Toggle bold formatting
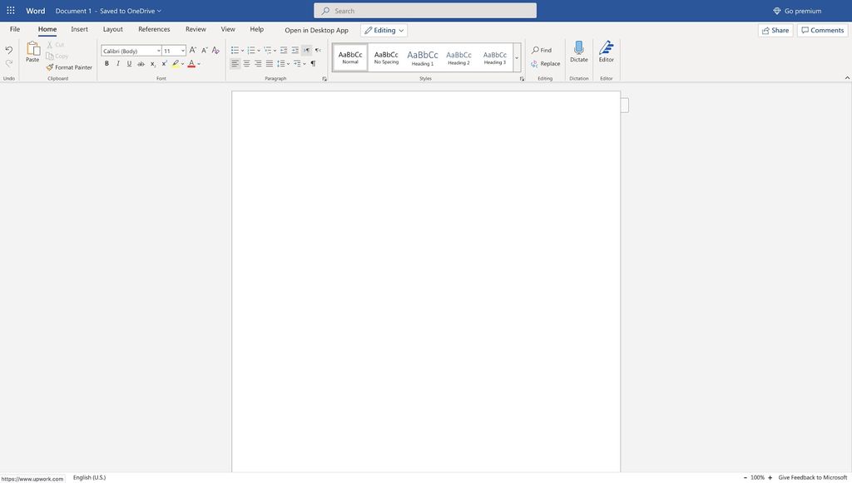The image size is (852, 483). click(x=106, y=62)
